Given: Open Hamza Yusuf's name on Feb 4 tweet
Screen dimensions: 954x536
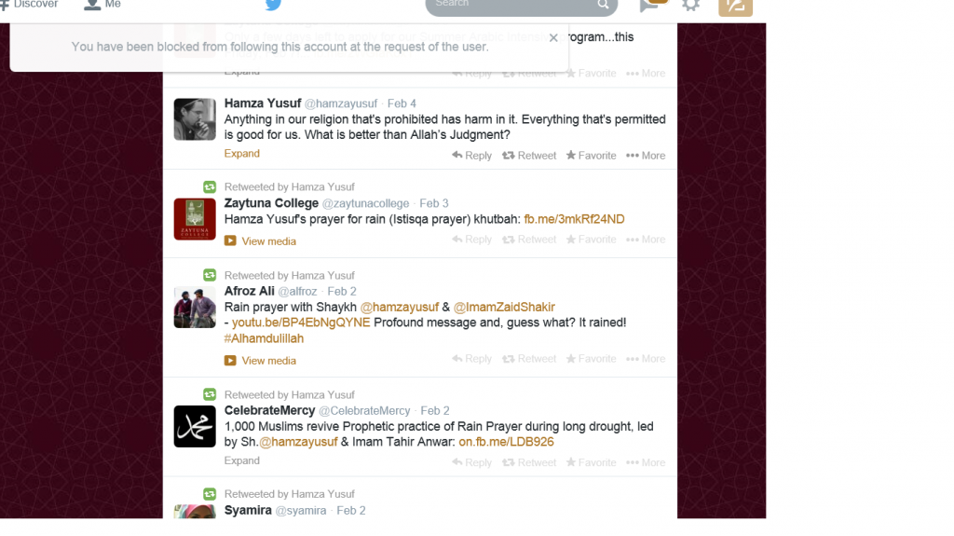Looking at the screenshot, I should [x=262, y=103].
